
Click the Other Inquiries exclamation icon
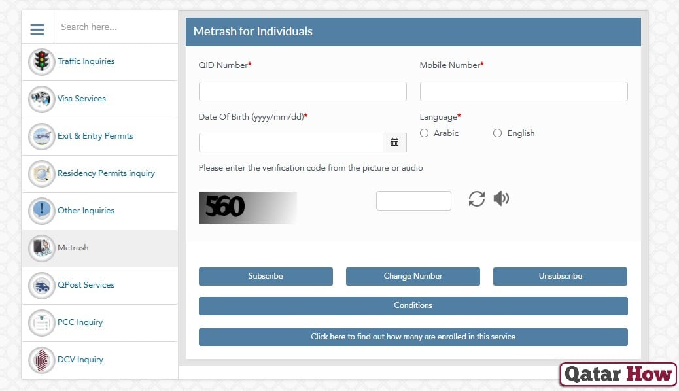[42, 211]
